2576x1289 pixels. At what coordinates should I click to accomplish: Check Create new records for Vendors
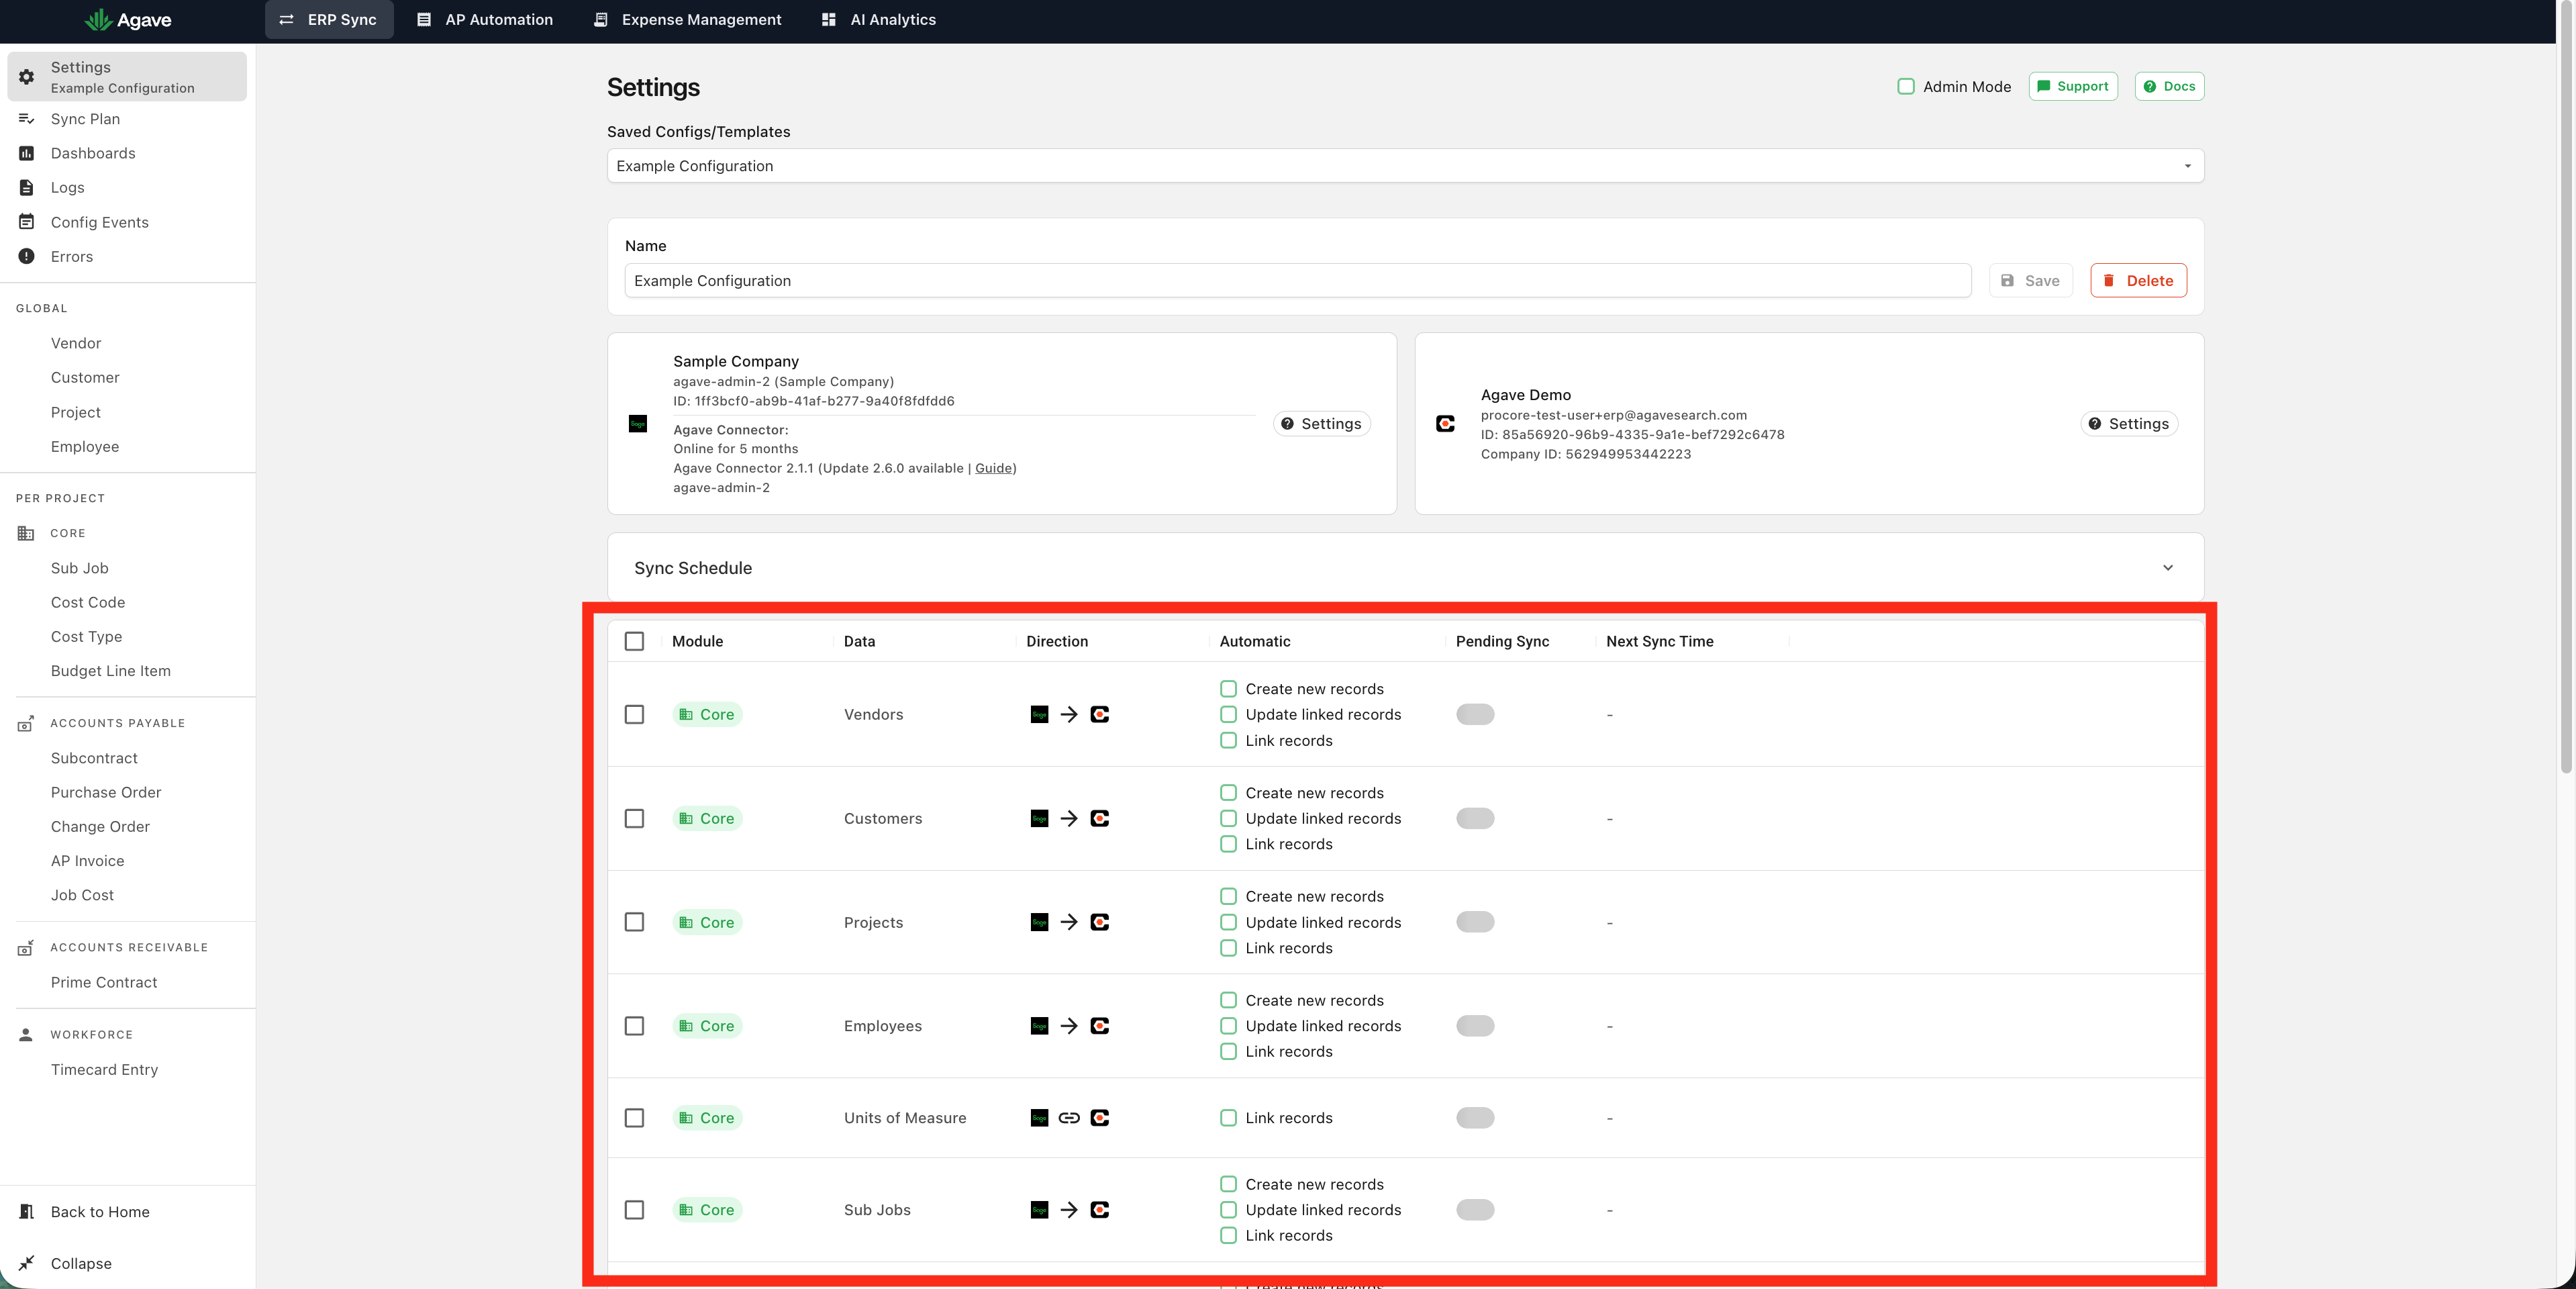(1228, 689)
